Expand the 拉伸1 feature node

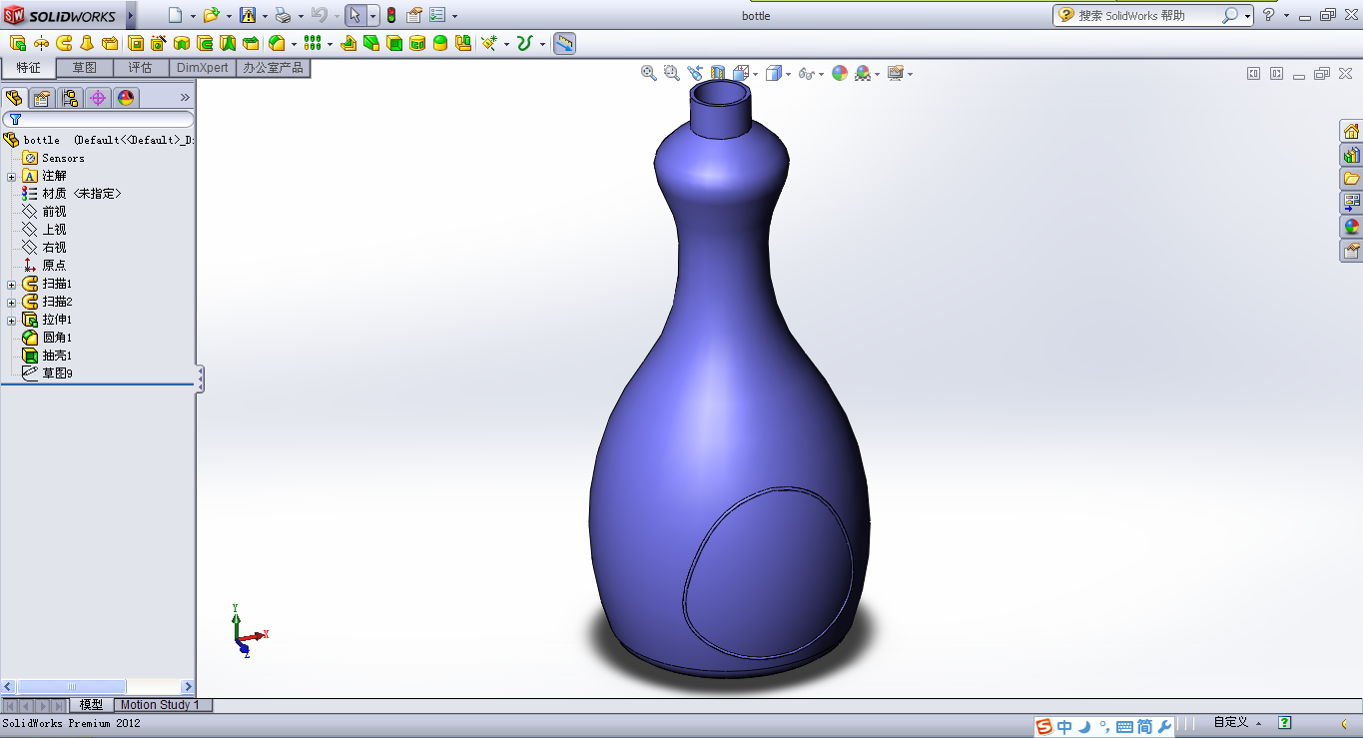point(11,320)
